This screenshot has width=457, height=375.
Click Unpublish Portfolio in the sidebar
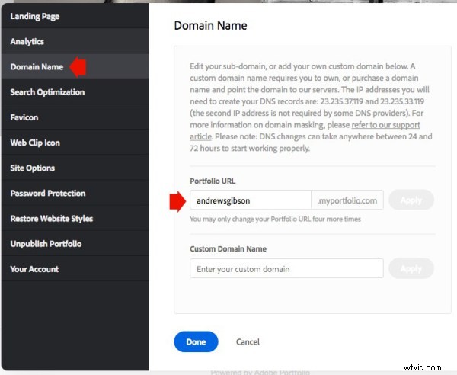(x=46, y=243)
